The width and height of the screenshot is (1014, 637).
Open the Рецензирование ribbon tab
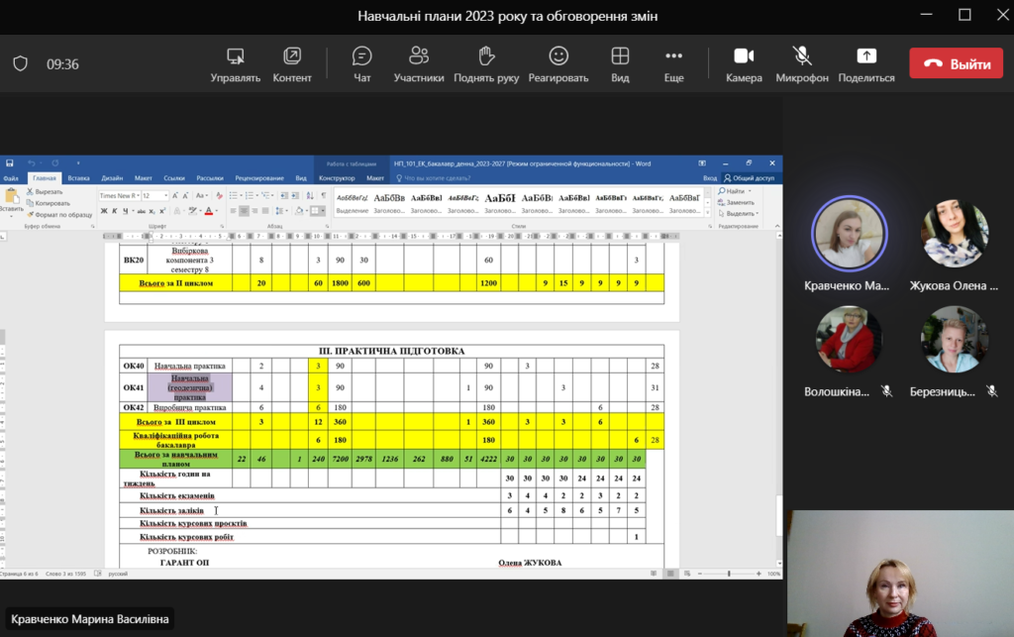point(259,178)
